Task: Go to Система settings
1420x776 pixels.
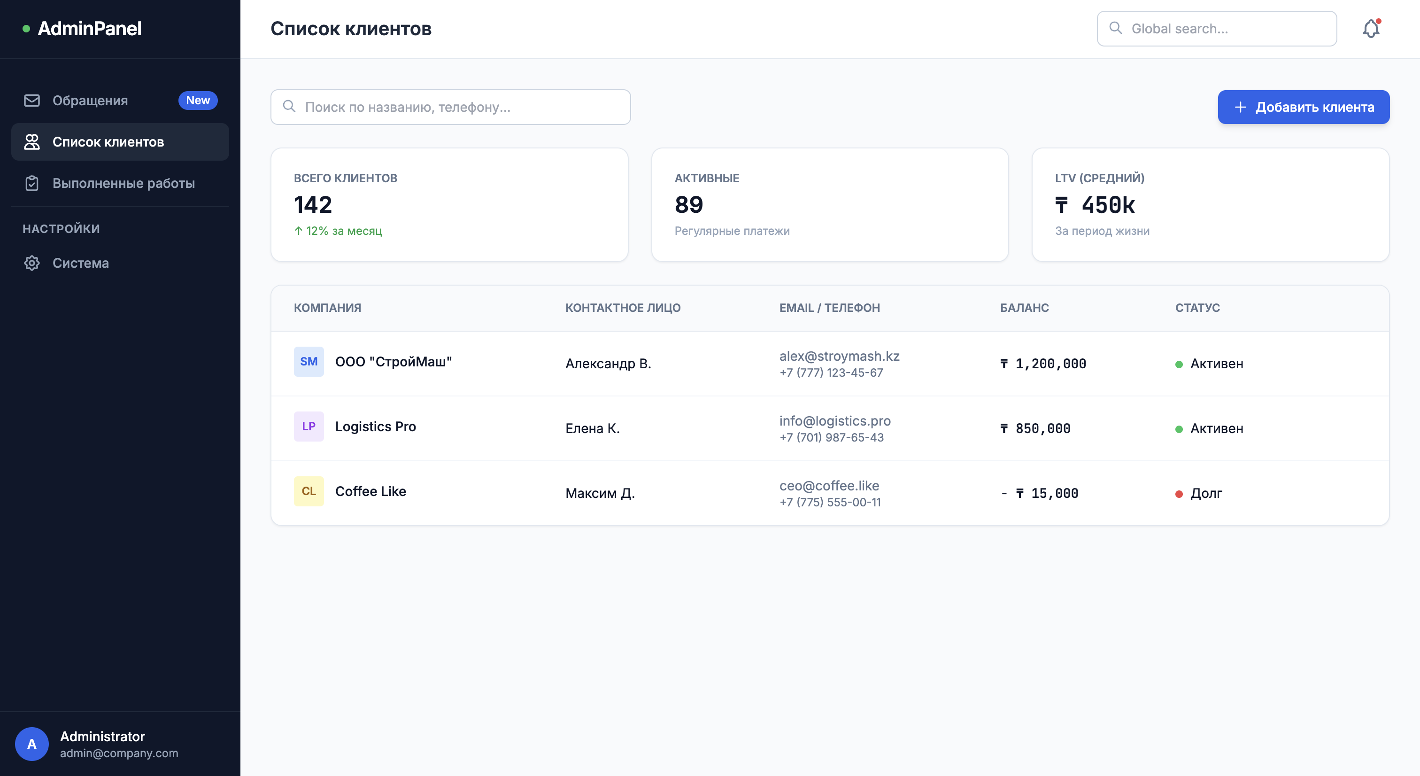Action: tap(80, 263)
